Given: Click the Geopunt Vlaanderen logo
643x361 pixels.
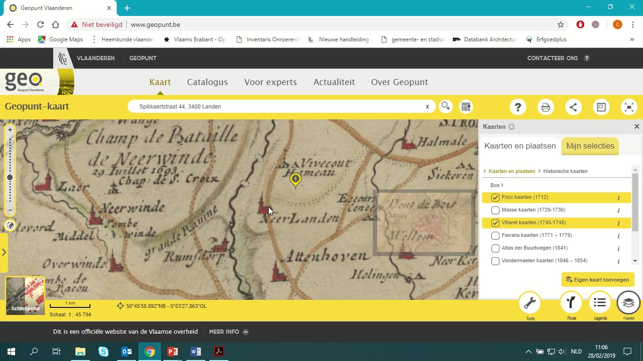Looking at the screenshot, I should coord(24,82).
